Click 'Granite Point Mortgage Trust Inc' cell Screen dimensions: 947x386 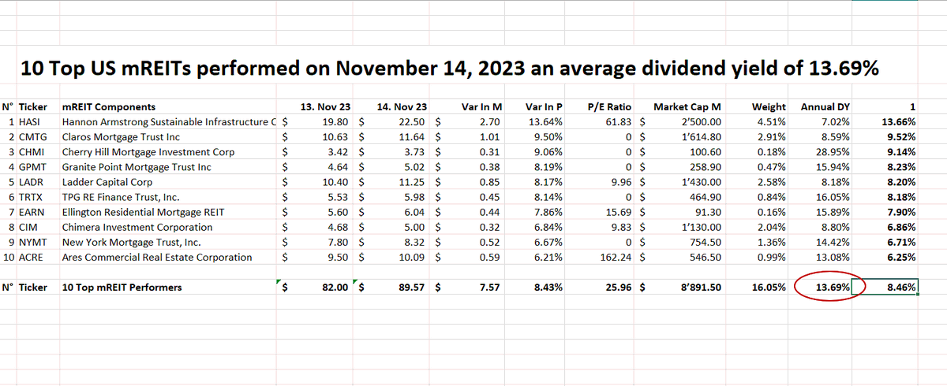[138, 167]
